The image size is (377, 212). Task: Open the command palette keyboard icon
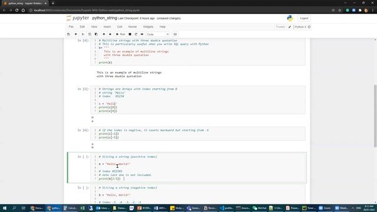[x=175, y=34]
